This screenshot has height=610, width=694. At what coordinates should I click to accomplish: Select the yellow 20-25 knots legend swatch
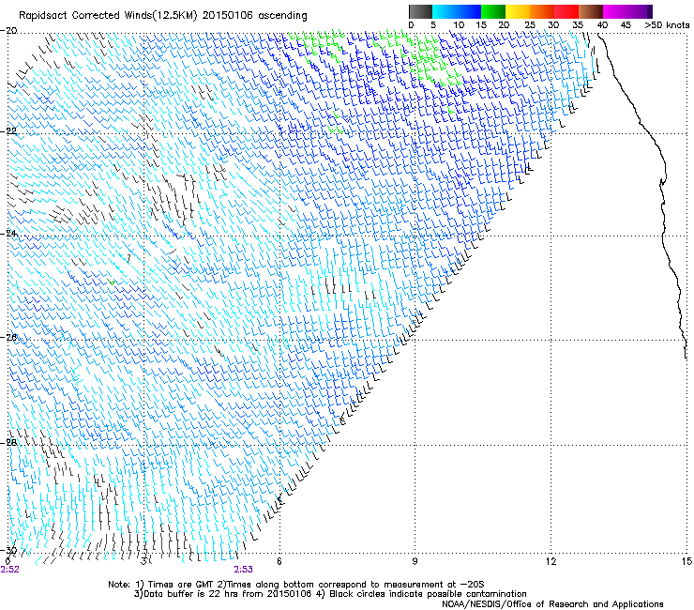pyautogui.click(x=518, y=11)
